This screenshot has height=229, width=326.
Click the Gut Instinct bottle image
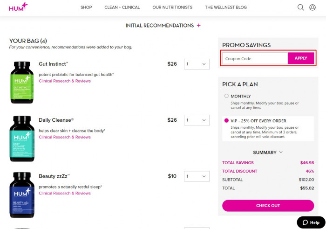pyautogui.click(x=22, y=83)
